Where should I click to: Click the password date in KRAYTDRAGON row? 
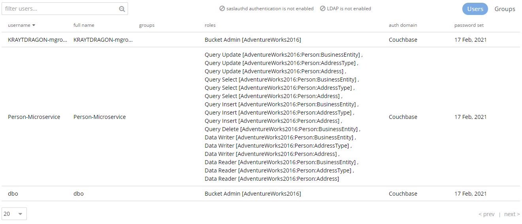tap(471, 40)
